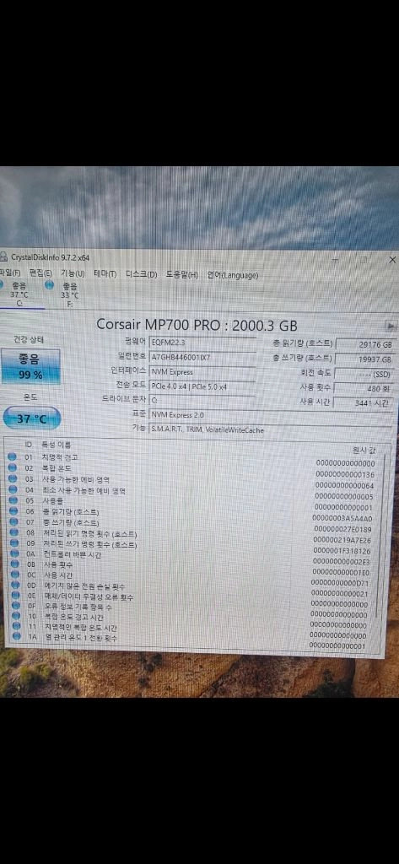Select the F: drive status indicator
Image resolution: width=399 pixels, height=864 pixels.
click(63, 294)
